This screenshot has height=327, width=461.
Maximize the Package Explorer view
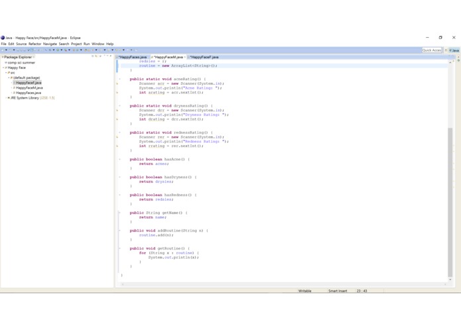pyautogui.click(x=111, y=56)
